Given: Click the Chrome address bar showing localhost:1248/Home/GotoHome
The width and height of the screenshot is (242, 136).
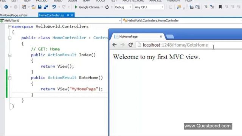Looking at the screenshot, I should 189,45.
